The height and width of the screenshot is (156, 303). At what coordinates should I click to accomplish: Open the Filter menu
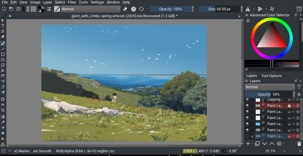point(72,2)
